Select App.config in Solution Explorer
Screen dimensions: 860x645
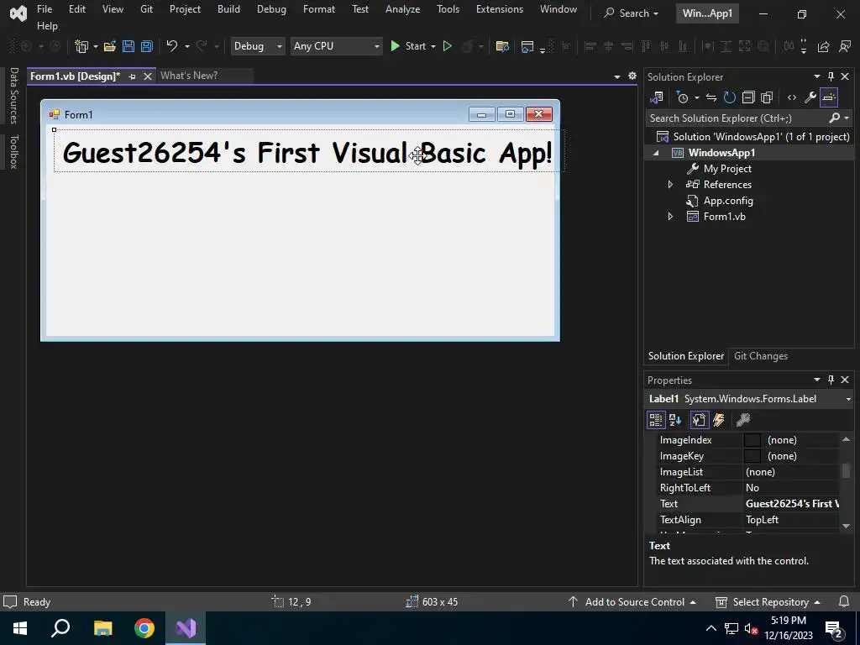(728, 201)
